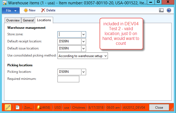176x113 pixels.
Task: Click the USD currency status entry
Action: (58, 108)
